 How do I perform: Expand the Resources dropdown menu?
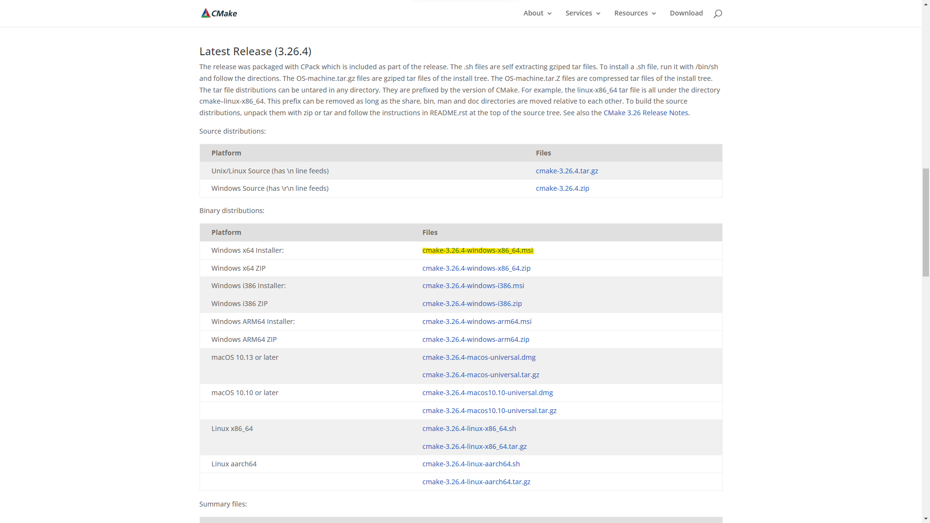[x=635, y=13]
